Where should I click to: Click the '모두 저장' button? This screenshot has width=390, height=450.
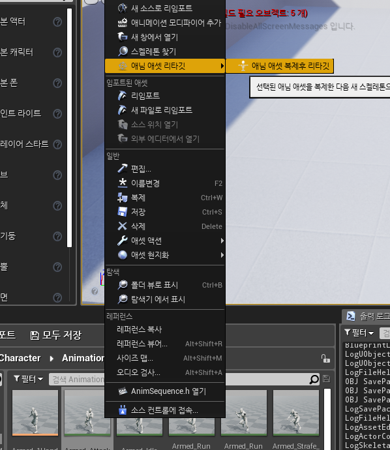coord(56,335)
